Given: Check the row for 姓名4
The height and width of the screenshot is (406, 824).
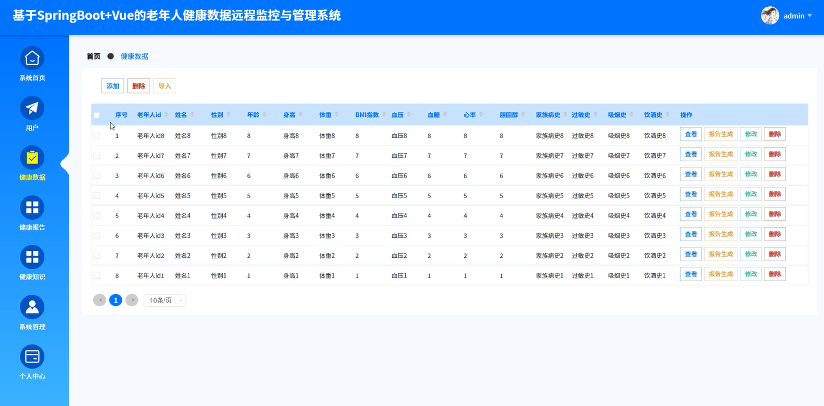Looking at the screenshot, I should (x=97, y=216).
